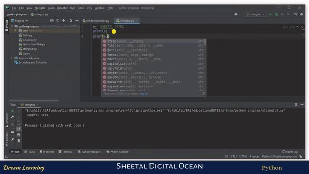
Task: Close the stringtut.py editor tab
Action: 137,21
